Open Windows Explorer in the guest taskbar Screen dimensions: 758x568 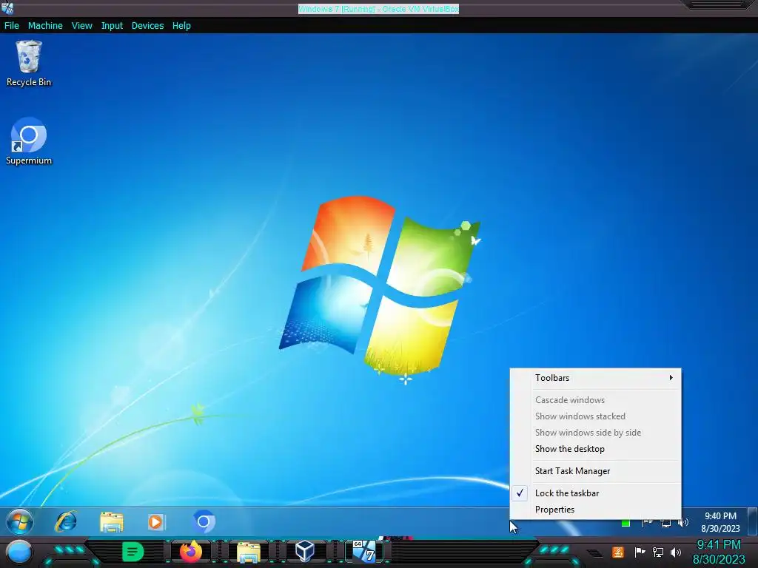click(x=112, y=522)
